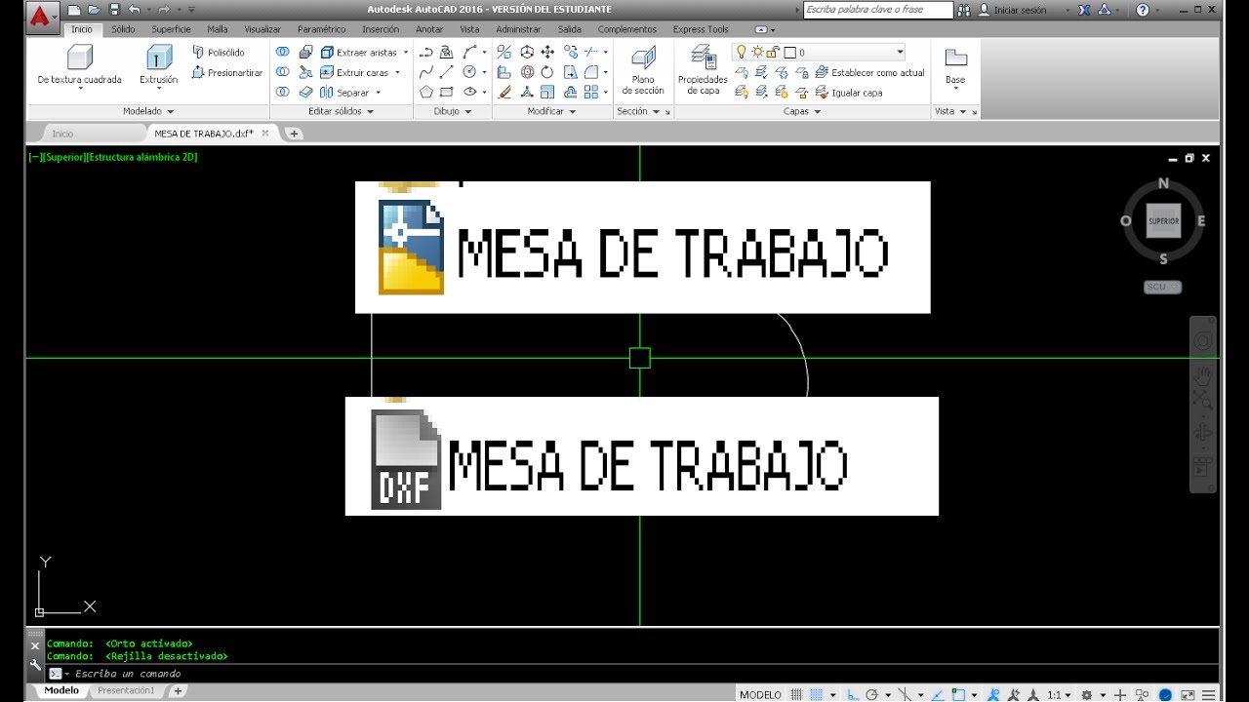The height and width of the screenshot is (702, 1249).
Task: Click Iniciar sesión sign-in button
Action: pyautogui.click(x=1012, y=10)
